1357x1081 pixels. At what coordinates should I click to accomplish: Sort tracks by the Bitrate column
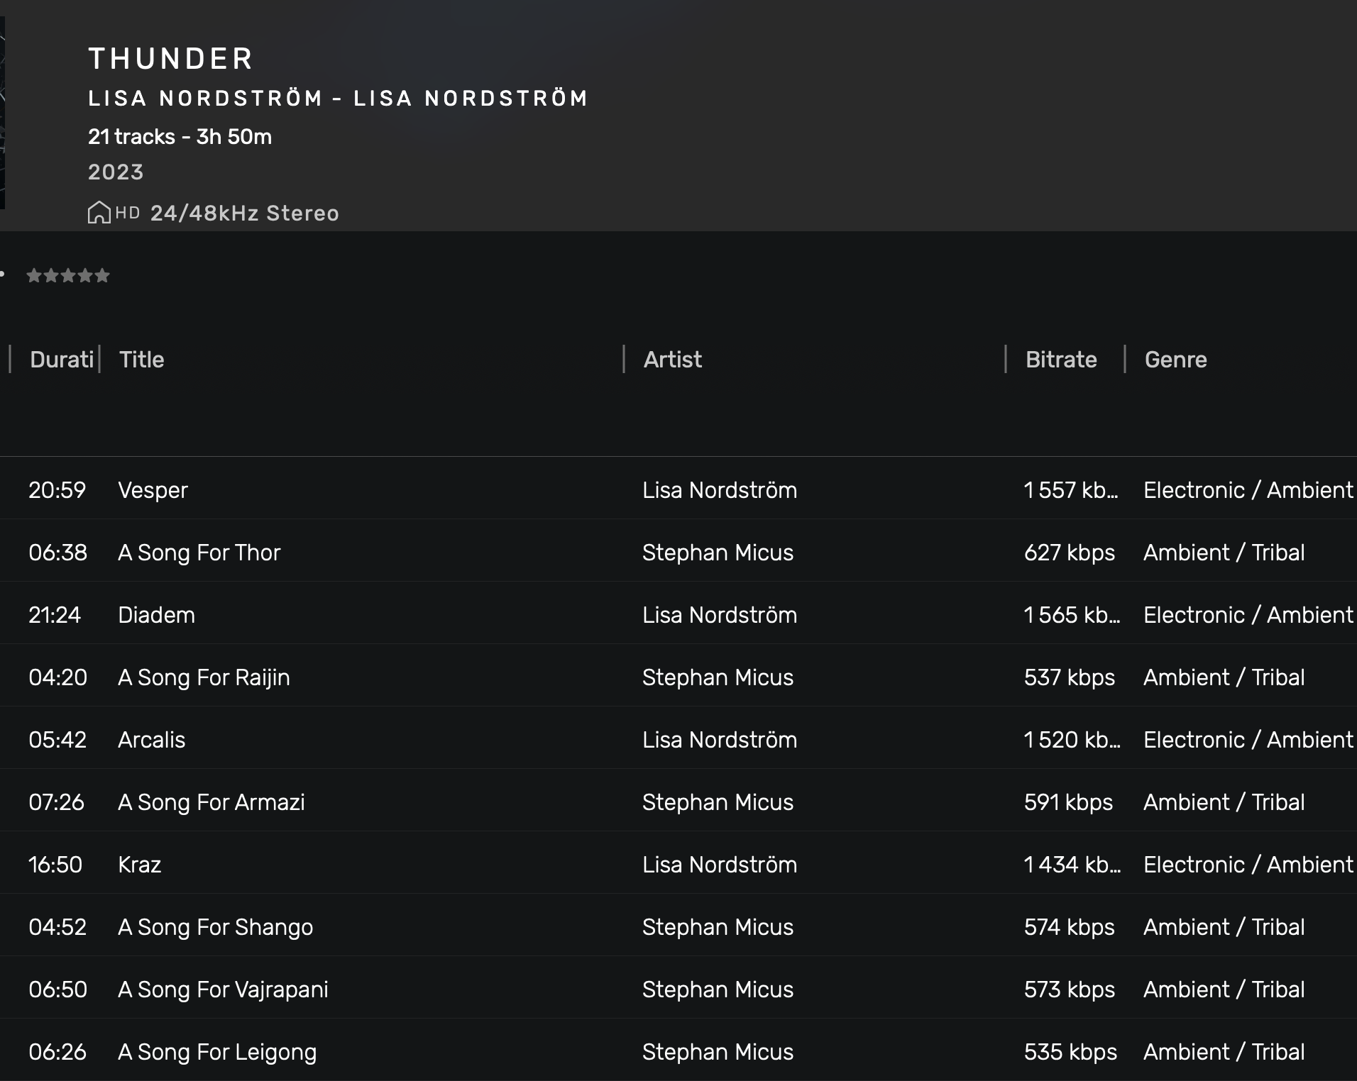click(1061, 360)
